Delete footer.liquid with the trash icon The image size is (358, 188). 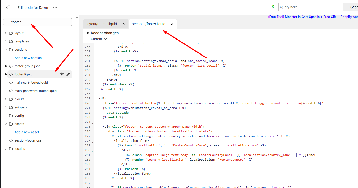click(x=62, y=74)
